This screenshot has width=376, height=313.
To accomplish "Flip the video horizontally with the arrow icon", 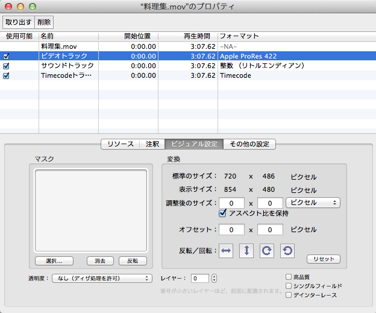I will (x=226, y=251).
